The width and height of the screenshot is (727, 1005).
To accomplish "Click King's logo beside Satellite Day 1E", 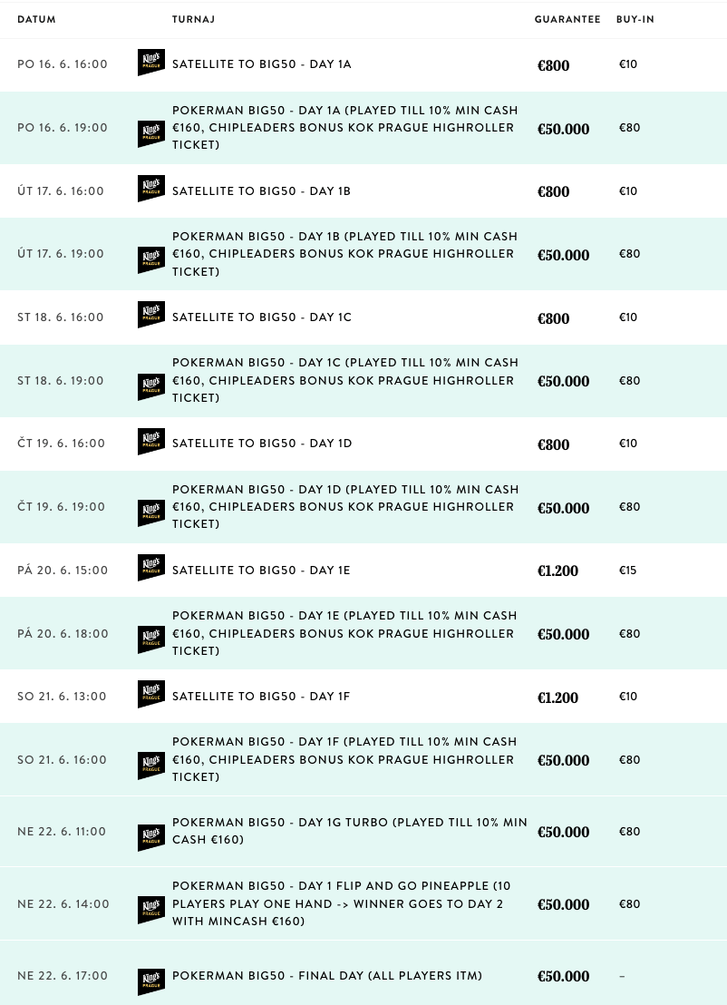I will (x=151, y=568).
